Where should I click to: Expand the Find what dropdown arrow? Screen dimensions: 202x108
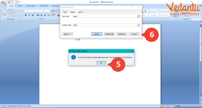coord(138,16)
